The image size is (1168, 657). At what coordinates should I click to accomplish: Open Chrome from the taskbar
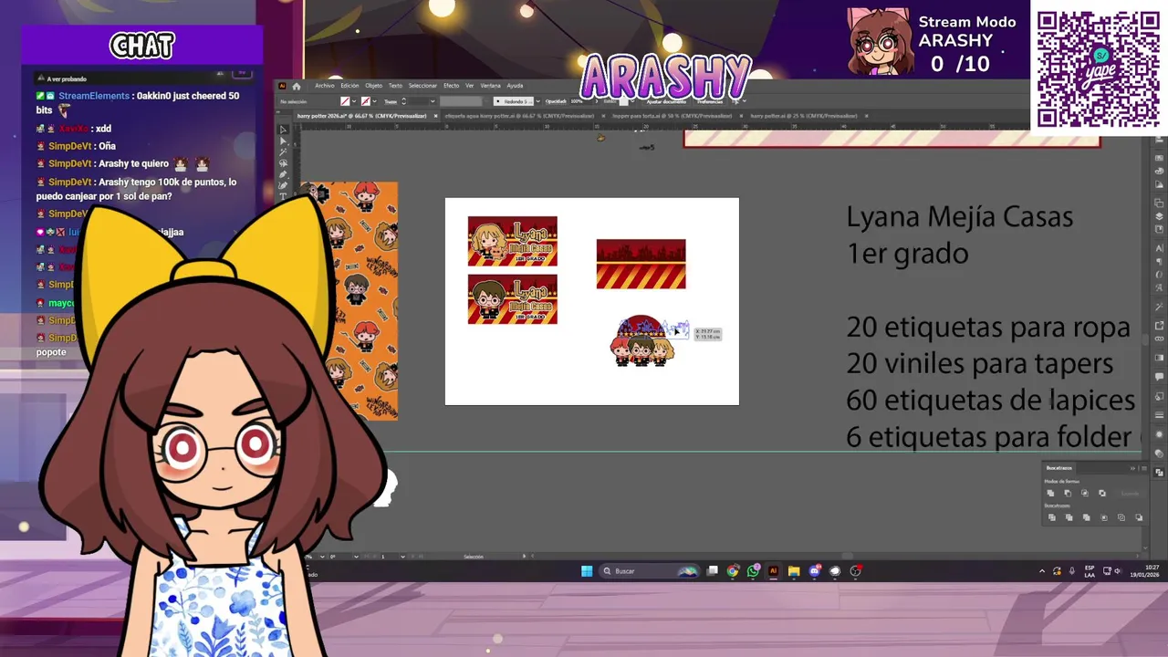(x=733, y=571)
